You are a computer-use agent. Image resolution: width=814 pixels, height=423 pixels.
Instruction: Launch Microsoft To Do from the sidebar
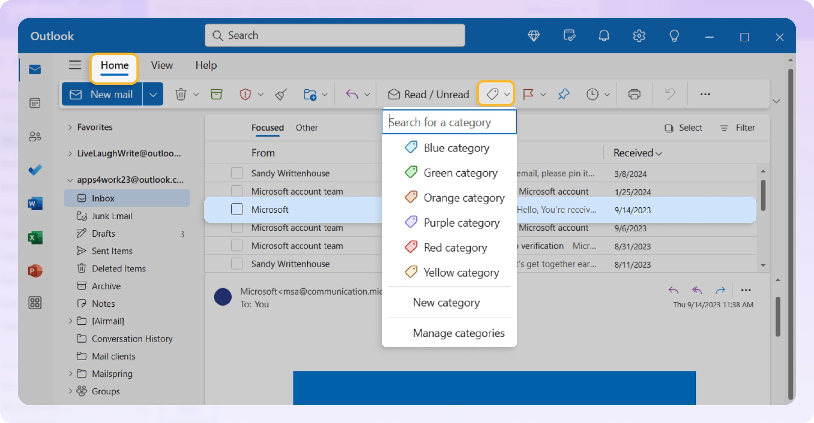pos(35,170)
